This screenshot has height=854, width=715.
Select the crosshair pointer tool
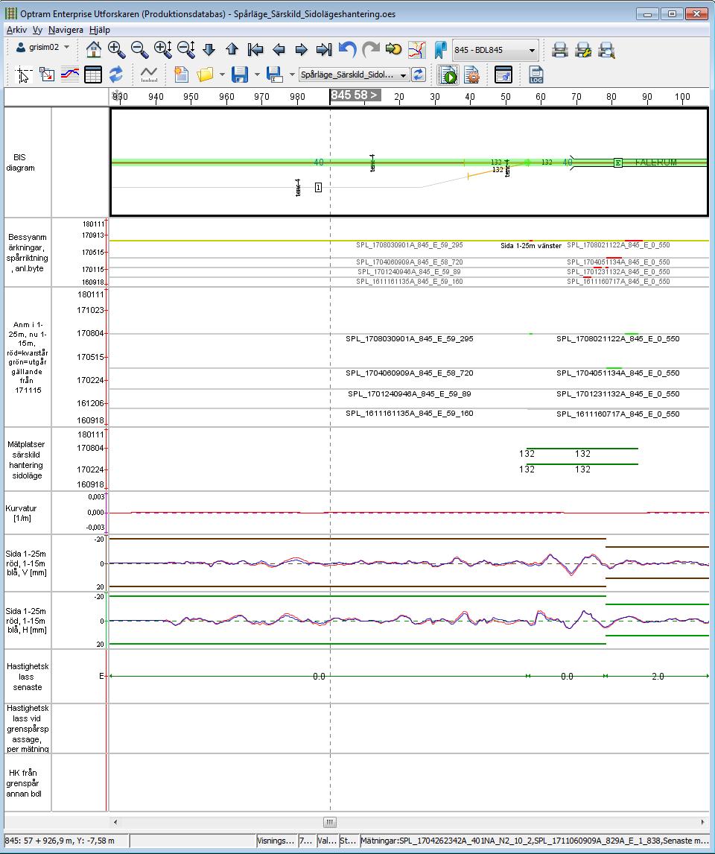click(x=23, y=75)
